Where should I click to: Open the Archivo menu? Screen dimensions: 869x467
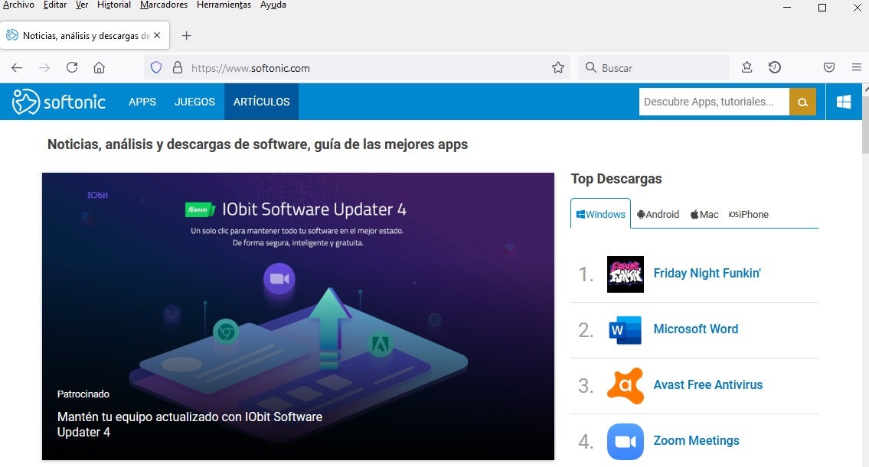pyautogui.click(x=18, y=5)
